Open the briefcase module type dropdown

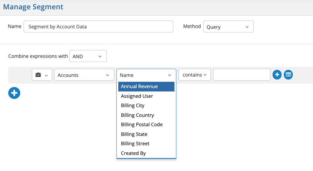coord(42,75)
